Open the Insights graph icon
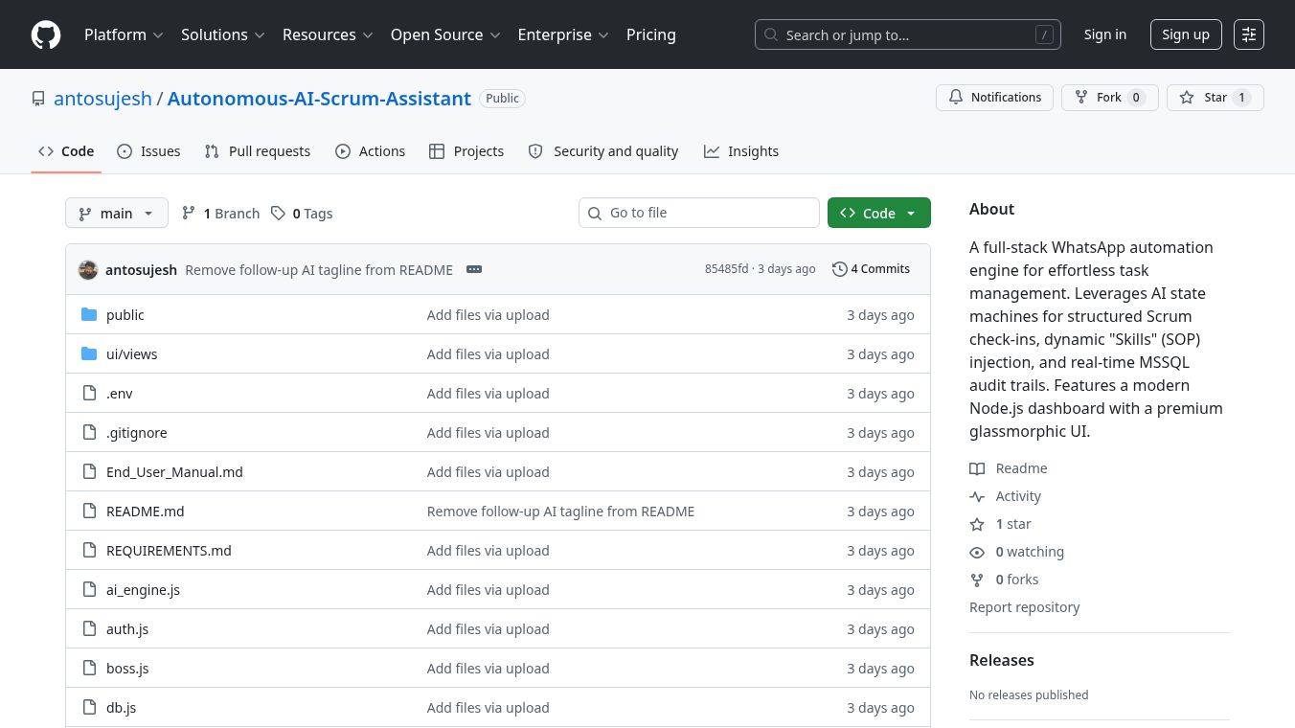 (712, 151)
